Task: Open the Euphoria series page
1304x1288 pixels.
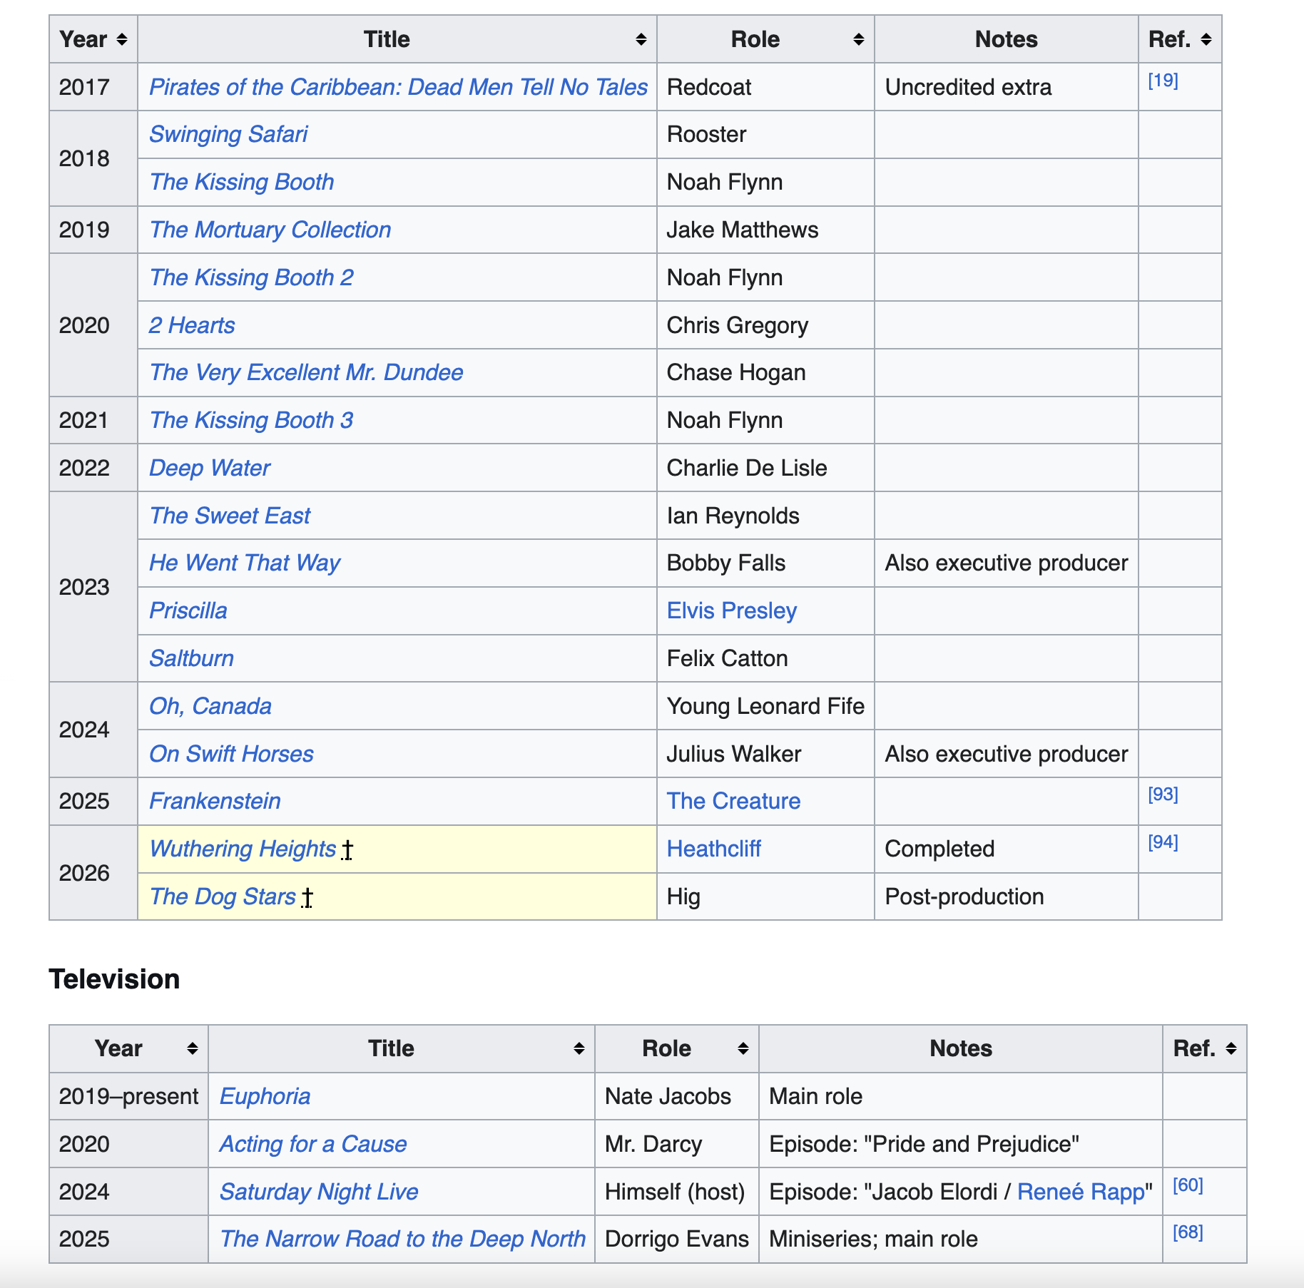Action: 265,1096
